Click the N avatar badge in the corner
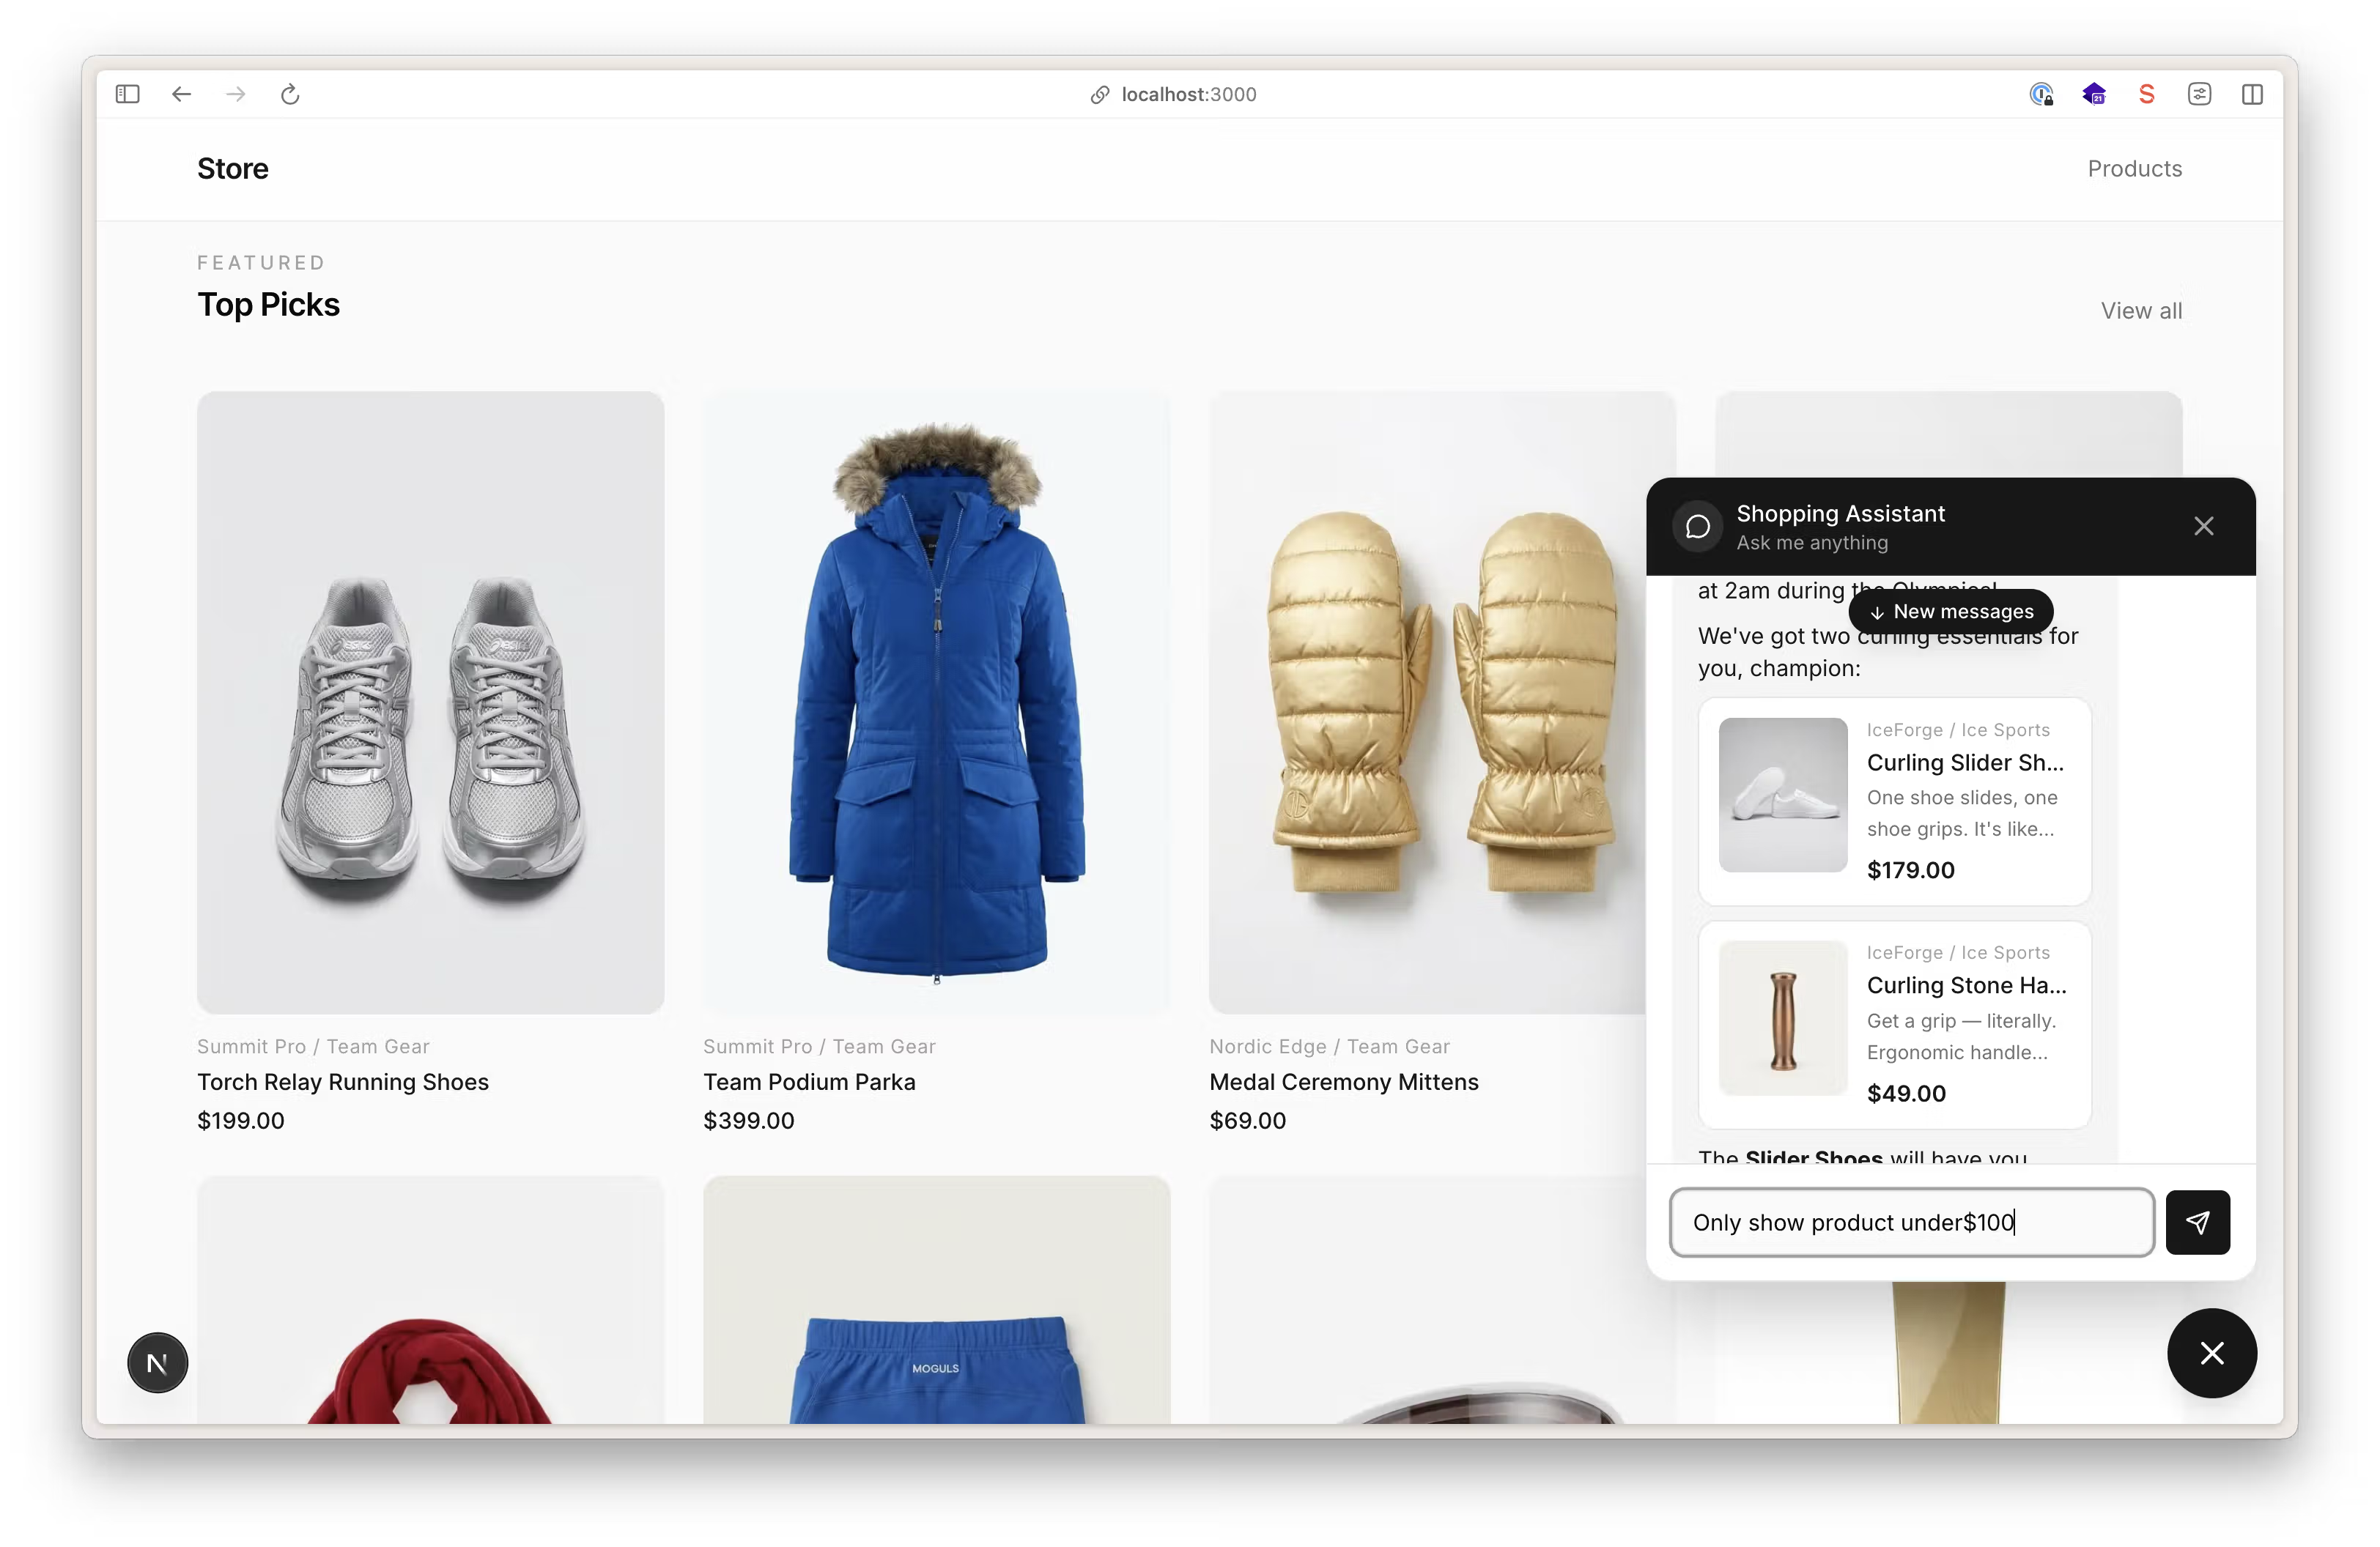The image size is (2380, 1547). click(157, 1362)
